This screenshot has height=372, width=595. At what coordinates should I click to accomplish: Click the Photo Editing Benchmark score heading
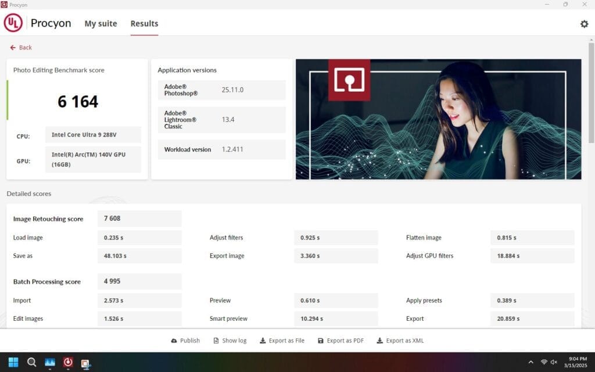click(x=59, y=70)
